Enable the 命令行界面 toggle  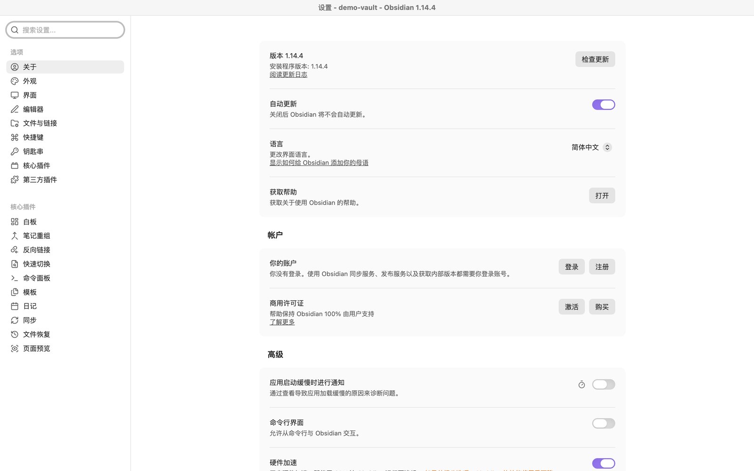tap(604, 423)
